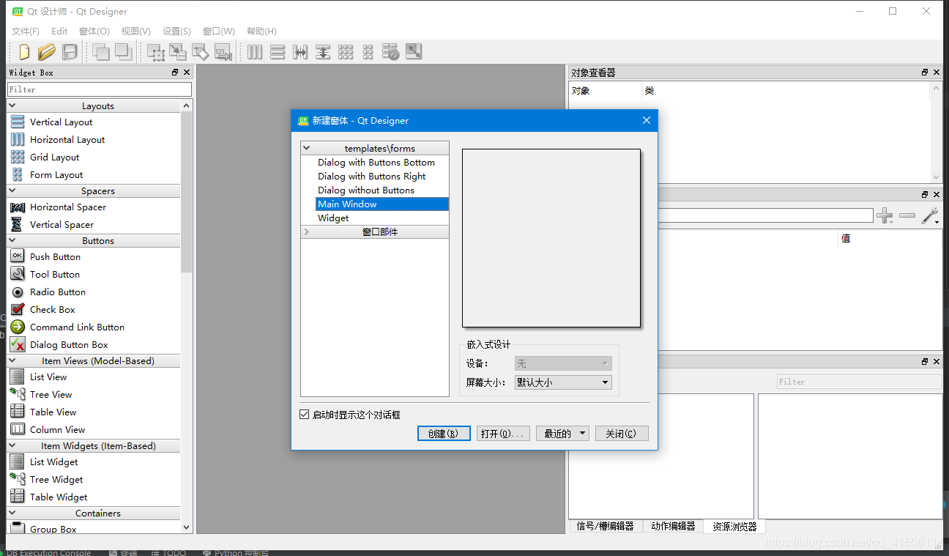Click the 创建(R) button

coord(444,434)
